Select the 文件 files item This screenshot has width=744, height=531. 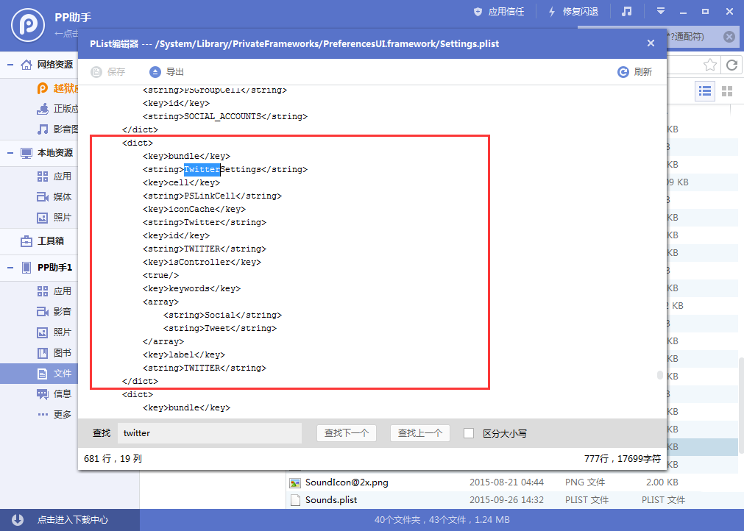pos(39,374)
